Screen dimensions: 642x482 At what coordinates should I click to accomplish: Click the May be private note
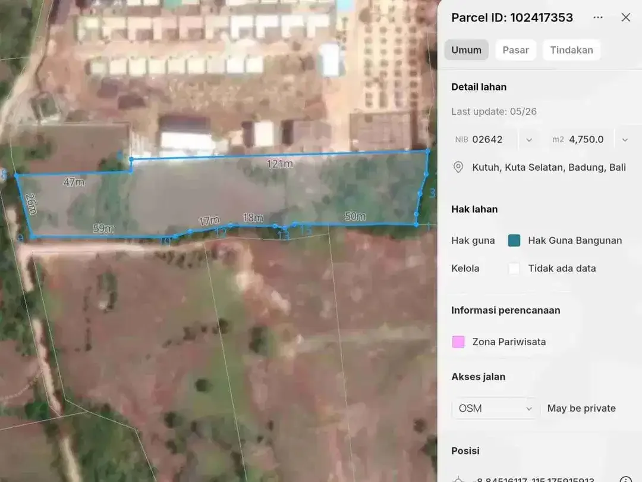(581, 408)
